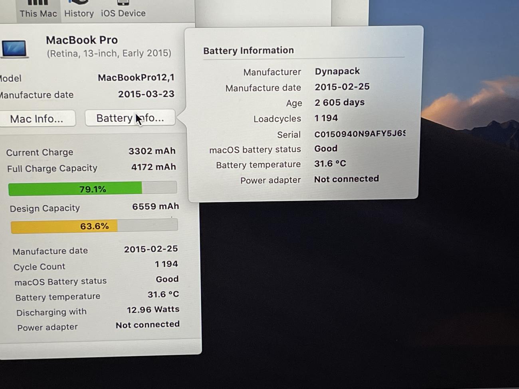This screenshot has width=519, height=389.
Task: Select the Full Charge Capacity label
Action: [x=52, y=168]
